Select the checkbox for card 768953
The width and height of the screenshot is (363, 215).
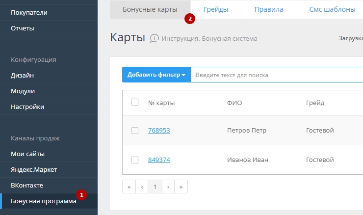coord(135,131)
